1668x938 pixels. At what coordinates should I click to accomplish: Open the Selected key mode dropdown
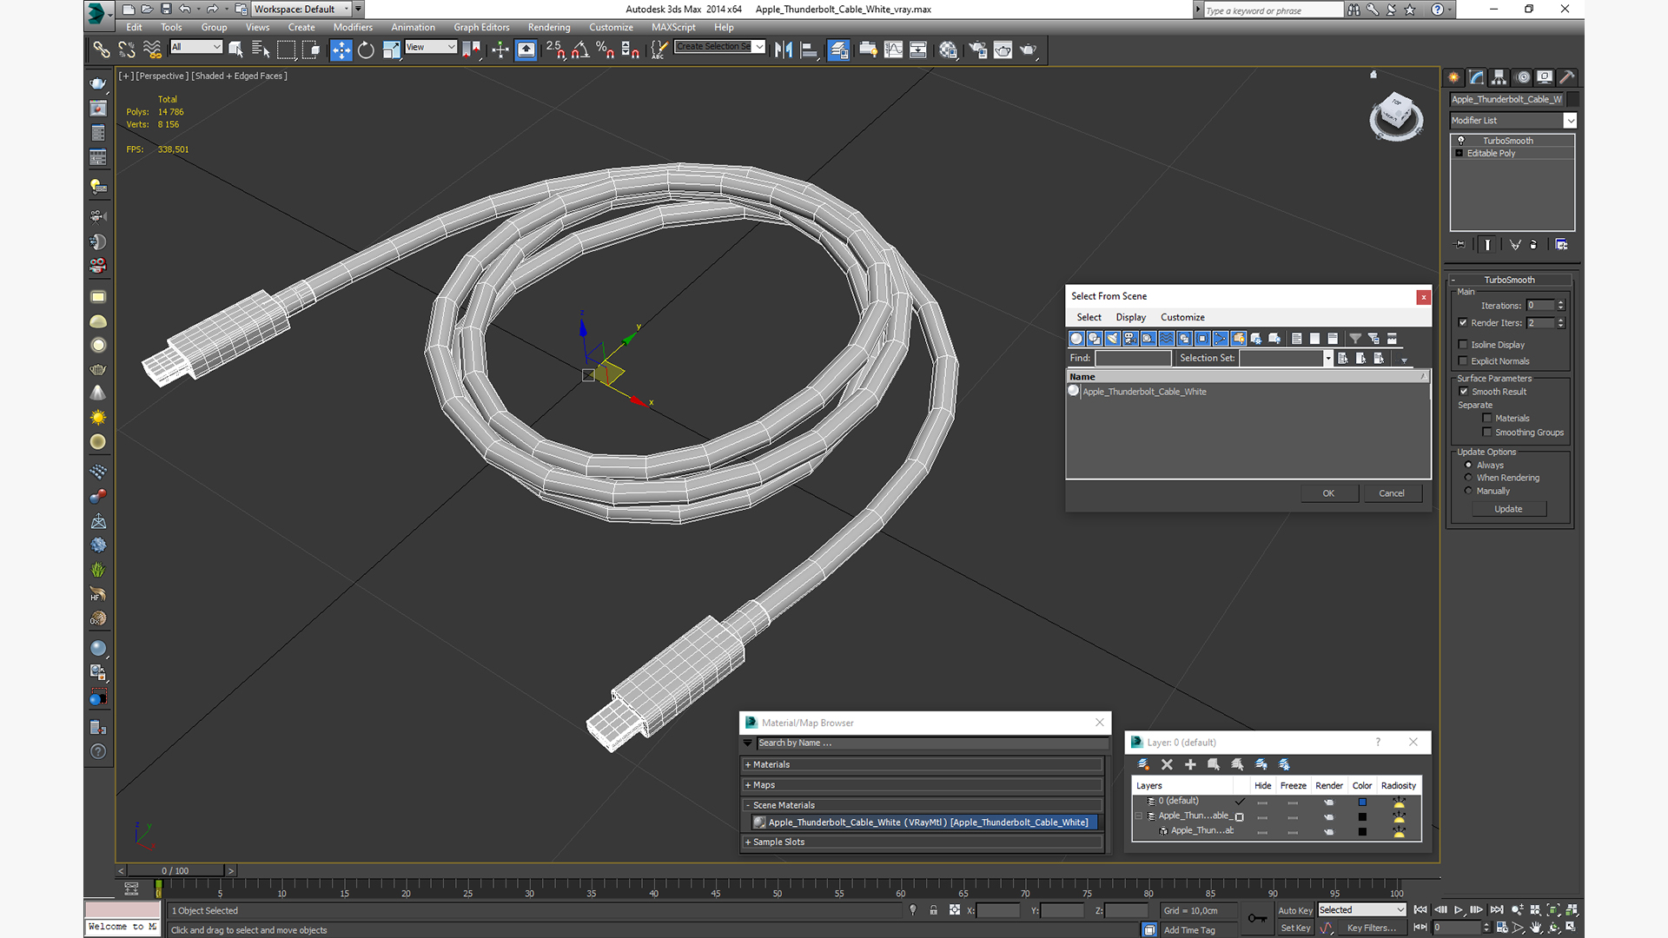click(x=1361, y=910)
